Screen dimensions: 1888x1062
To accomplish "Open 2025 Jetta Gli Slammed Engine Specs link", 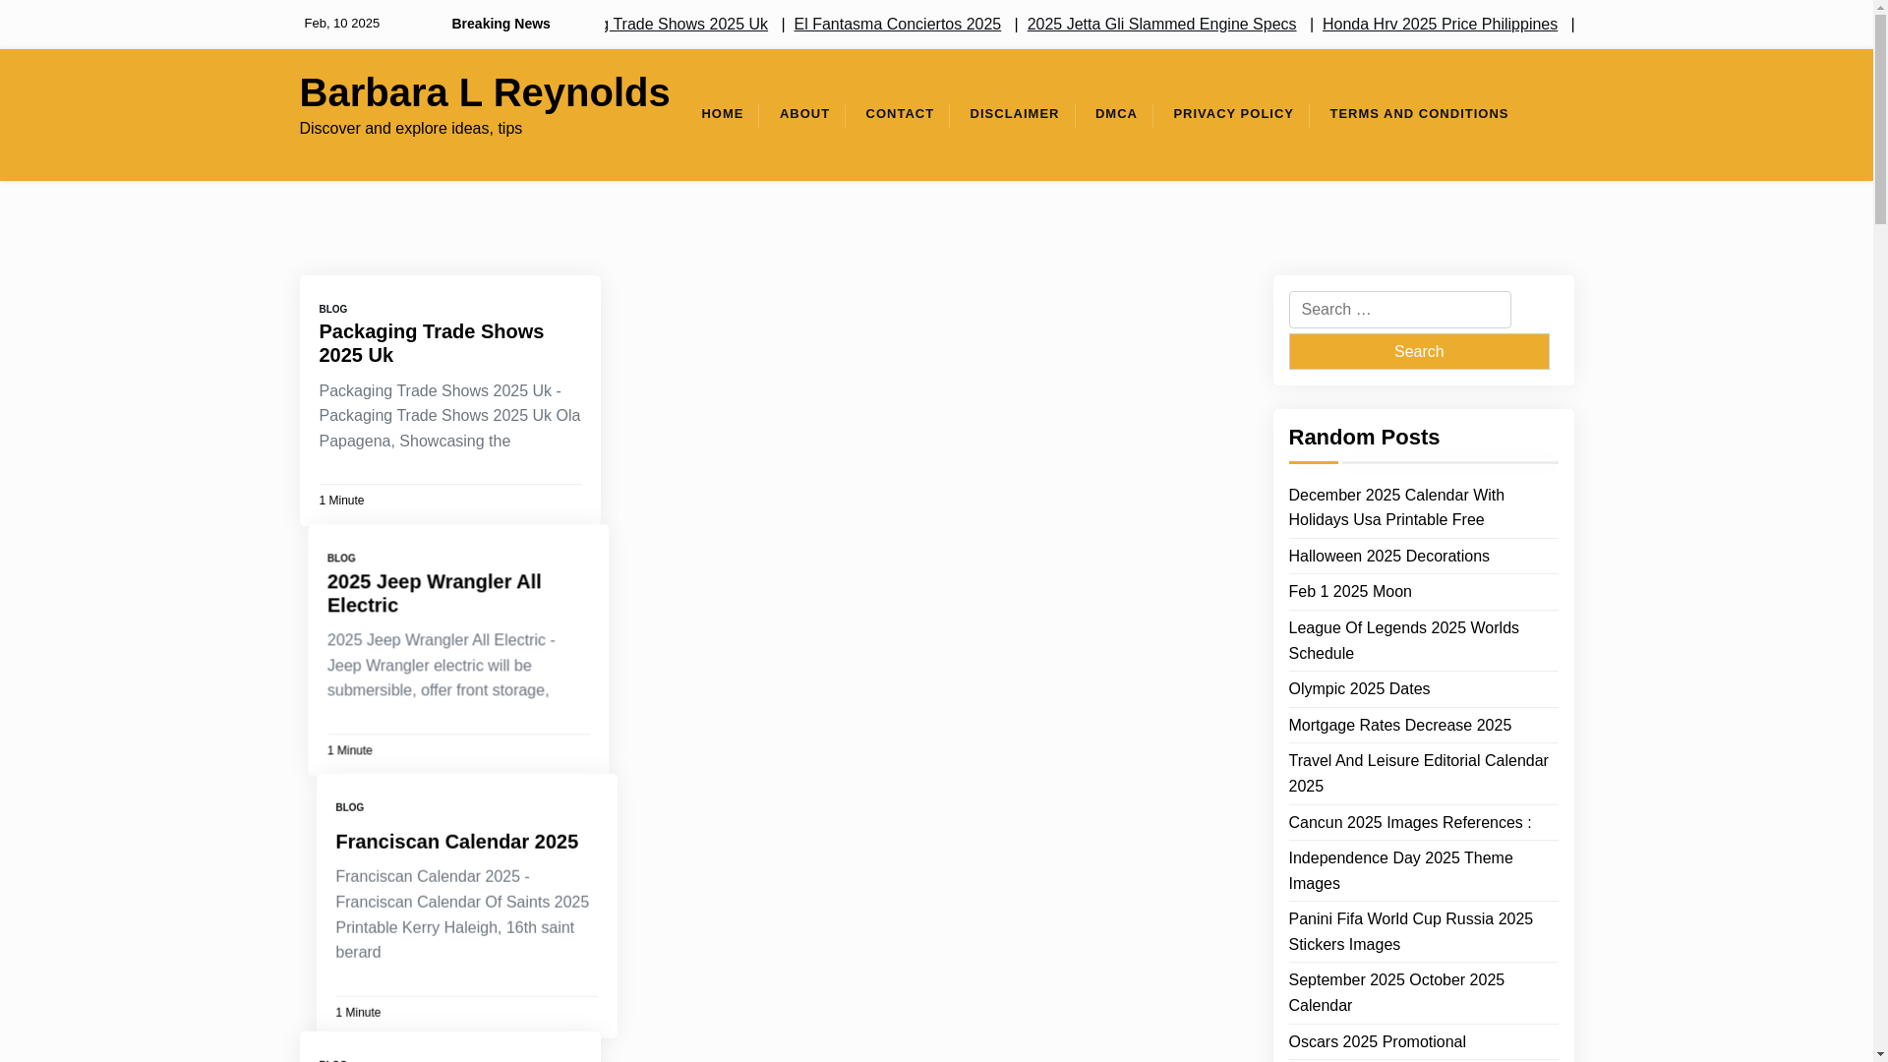I will click(1161, 25).
